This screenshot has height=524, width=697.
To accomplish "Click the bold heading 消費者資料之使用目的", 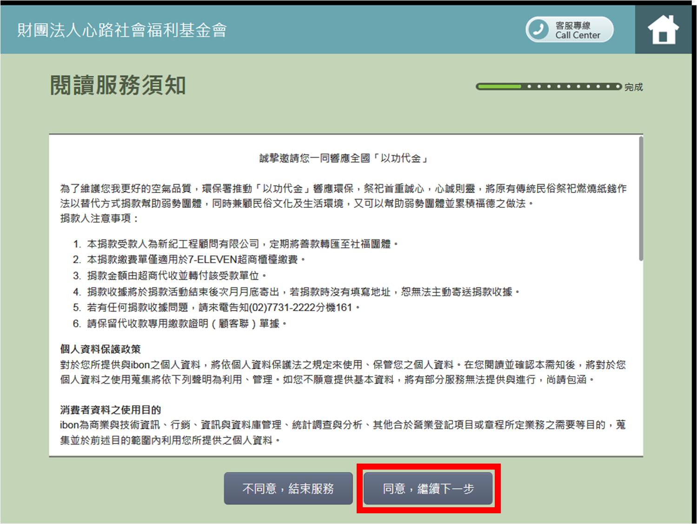I will click(x=111, y=410).
